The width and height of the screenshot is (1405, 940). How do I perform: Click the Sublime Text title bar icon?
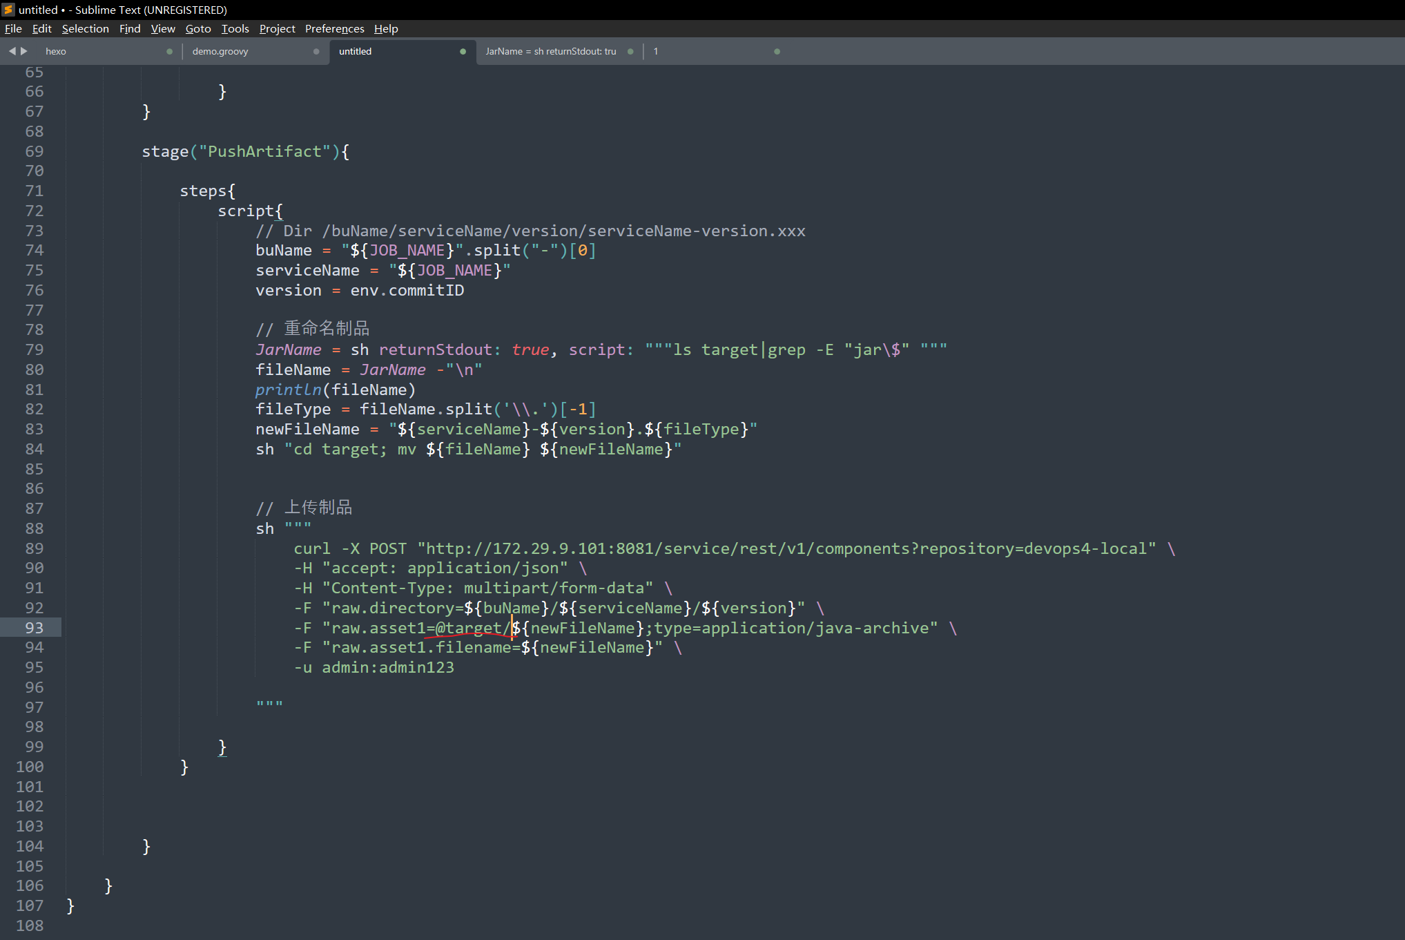[8, 10]
